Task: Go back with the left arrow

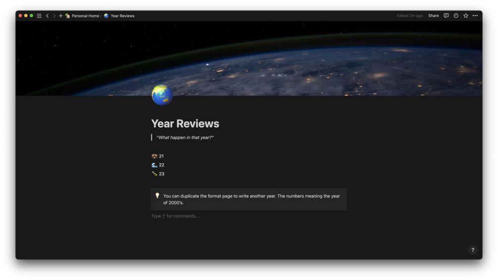Action: (x=48, y=16)
